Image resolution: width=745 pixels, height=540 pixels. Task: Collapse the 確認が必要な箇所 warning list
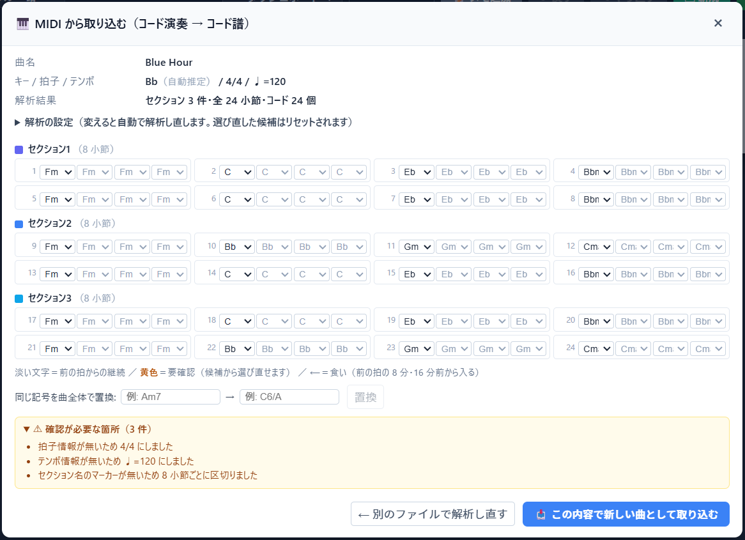(x=27, y=429)
